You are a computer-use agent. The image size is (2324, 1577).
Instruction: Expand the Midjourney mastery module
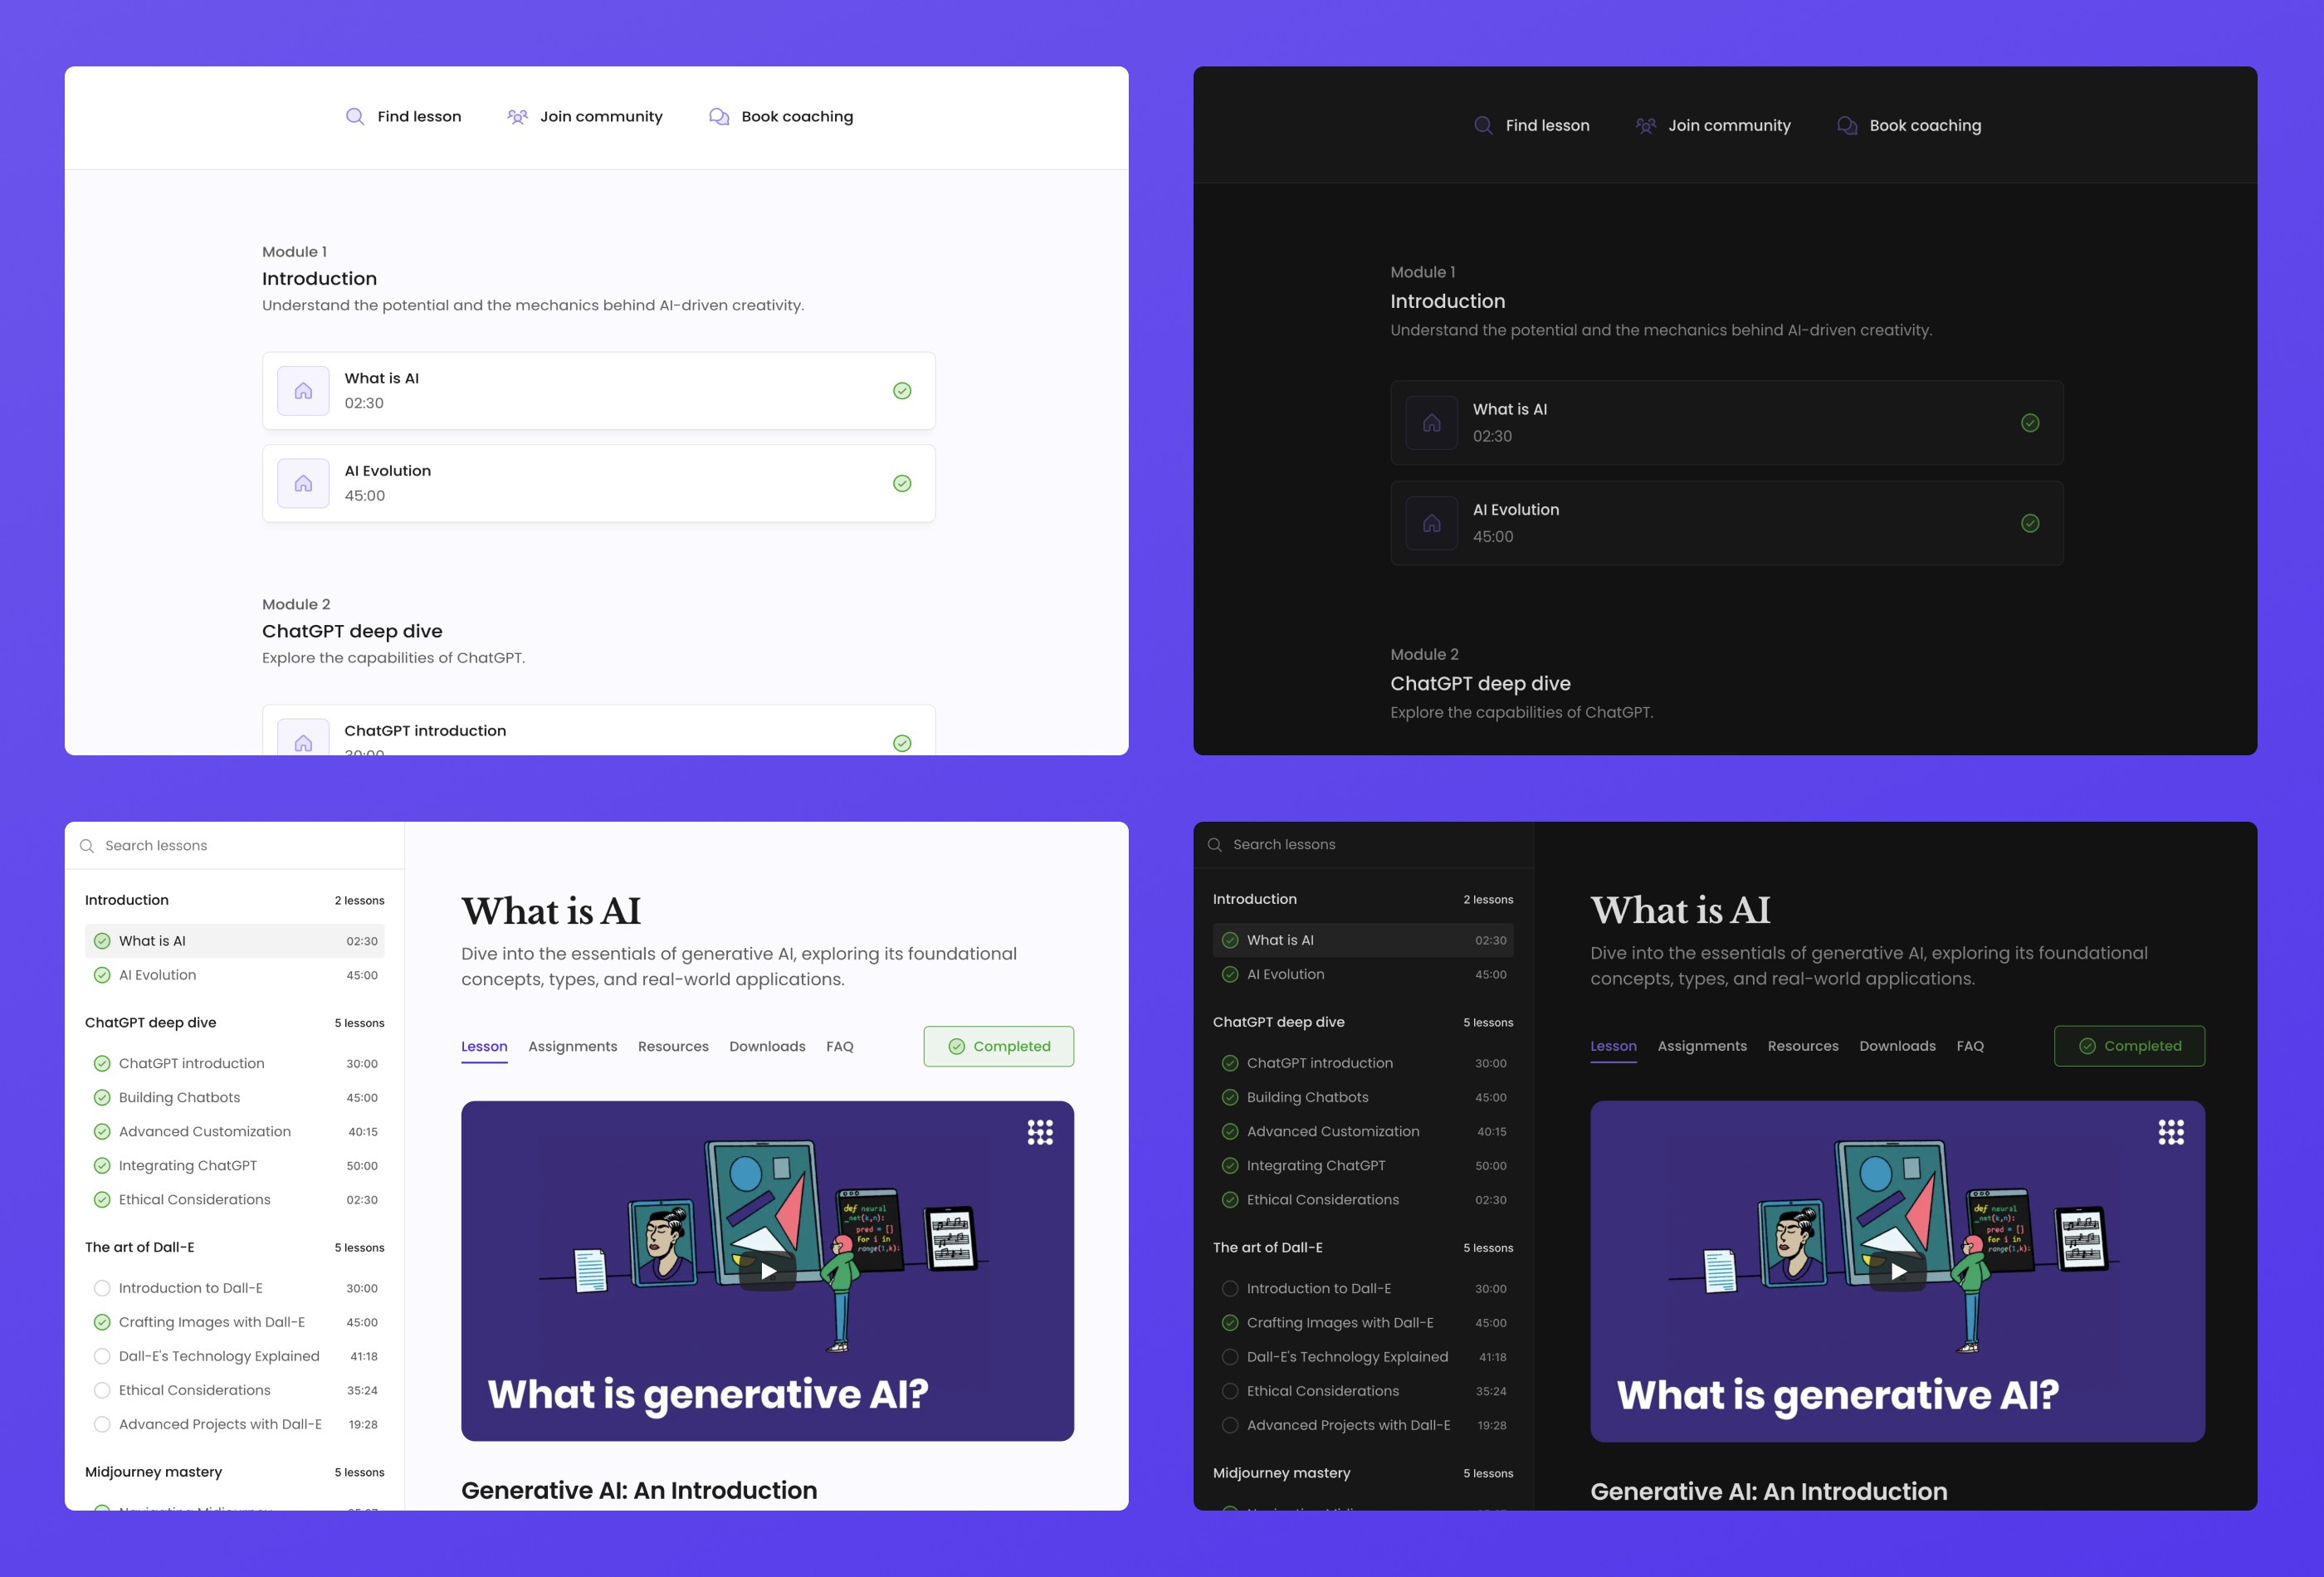click(152, 1471)
